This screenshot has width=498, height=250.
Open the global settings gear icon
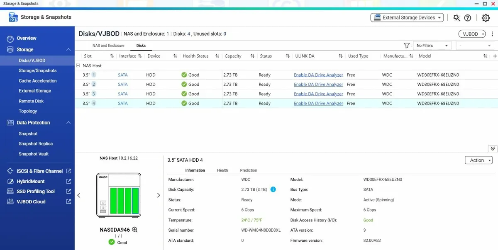coord(486,18)
